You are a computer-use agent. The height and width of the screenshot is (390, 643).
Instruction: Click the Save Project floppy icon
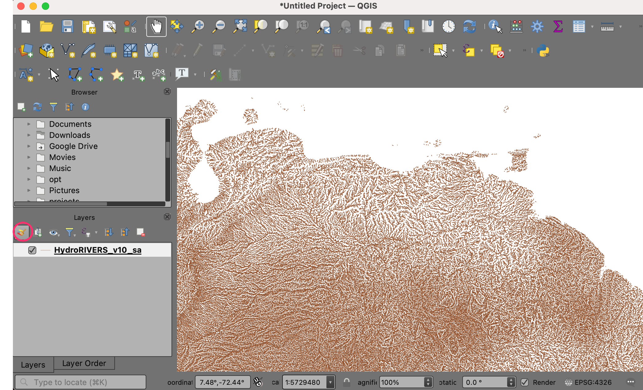67,26
